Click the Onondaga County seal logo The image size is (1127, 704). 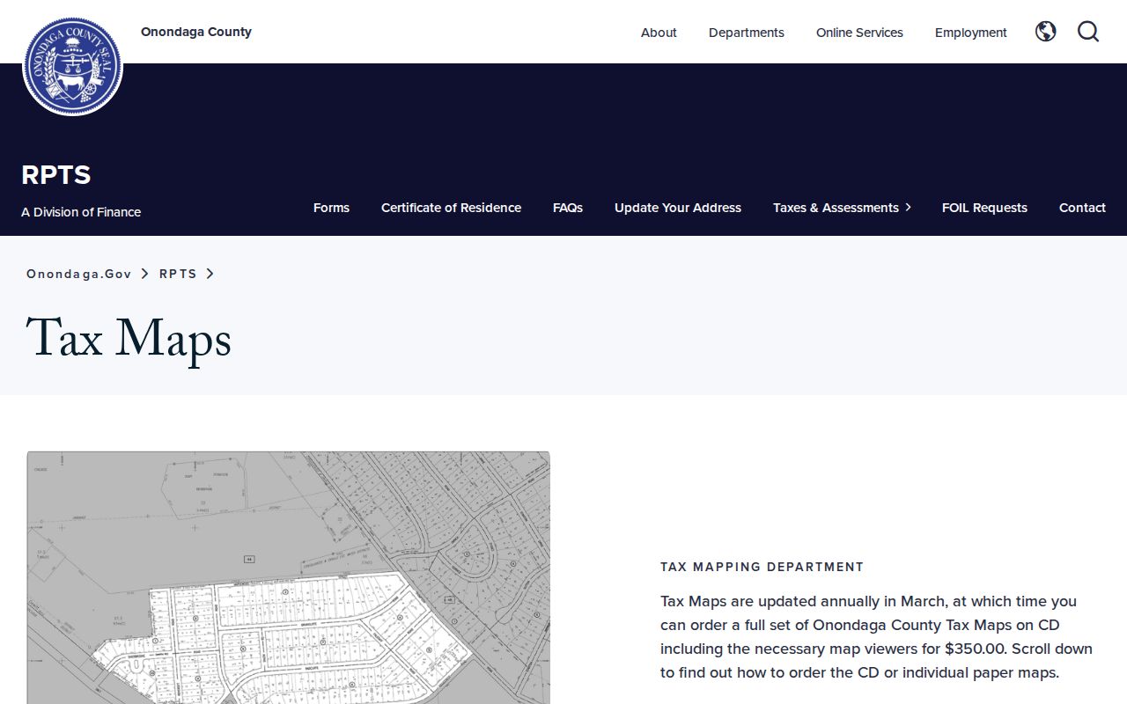pyautogui.click(x=72, y=66)
